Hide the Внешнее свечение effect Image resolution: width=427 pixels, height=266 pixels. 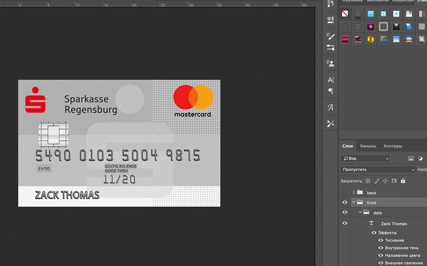pyautogui.click(x=381, y=263)
